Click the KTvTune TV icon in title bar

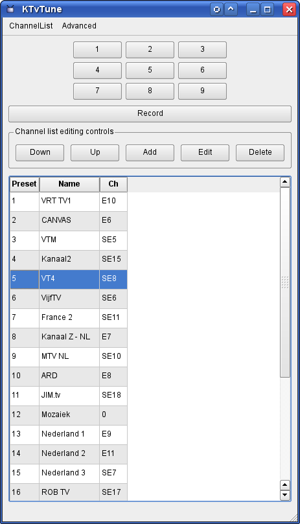[x=11, y=9]
